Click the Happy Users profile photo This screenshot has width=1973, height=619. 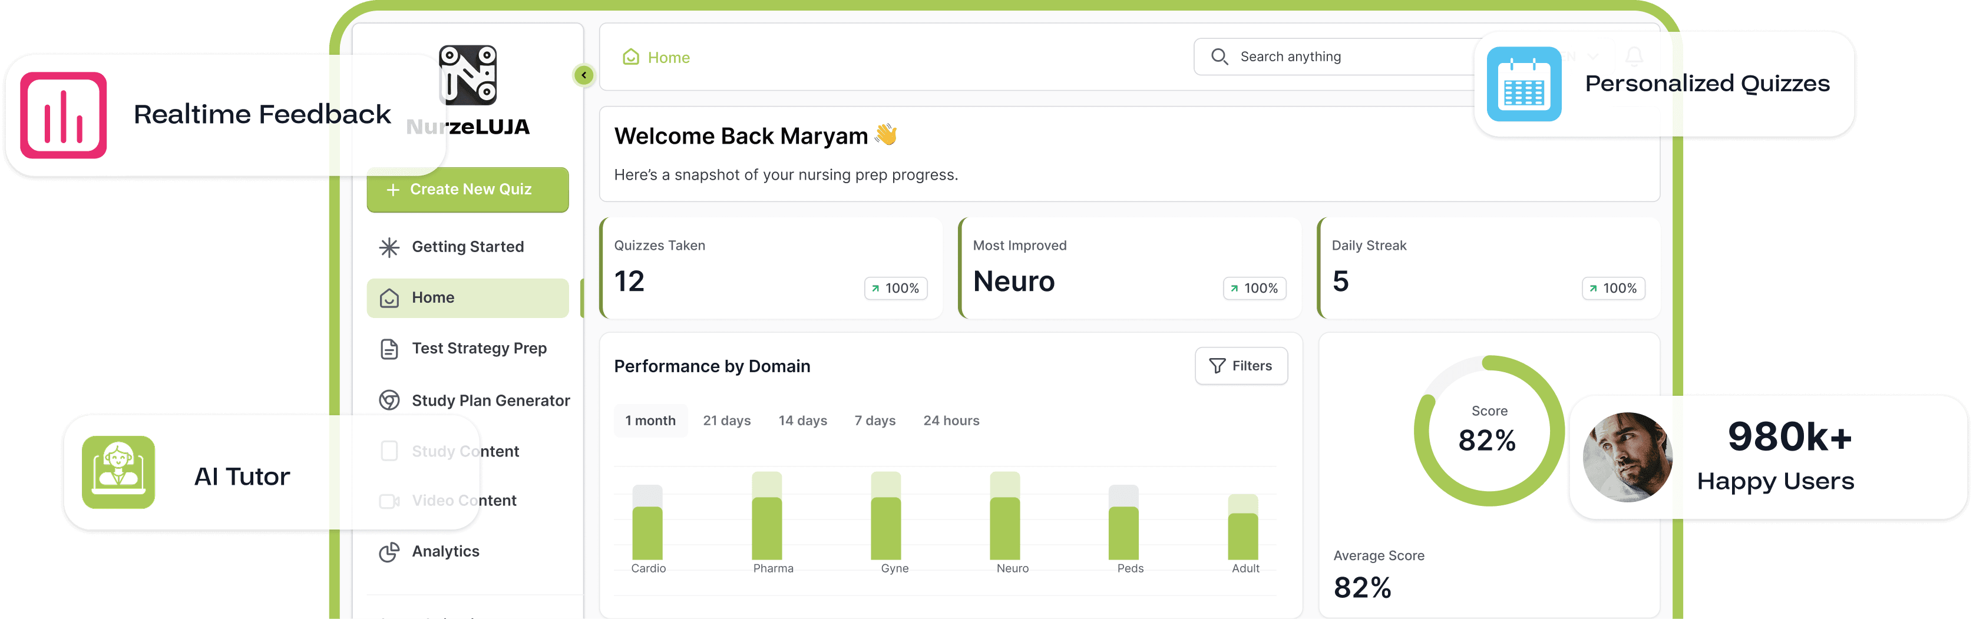[1627, 458]
